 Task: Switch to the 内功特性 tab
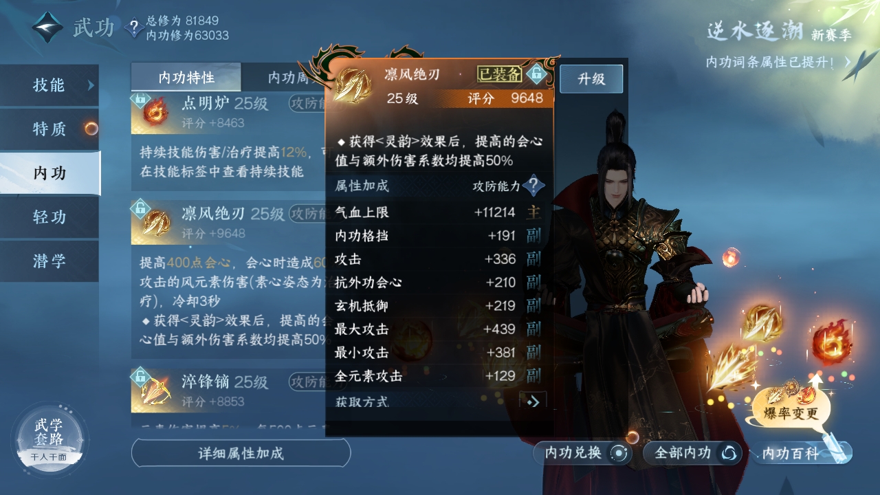click(186, 77)
